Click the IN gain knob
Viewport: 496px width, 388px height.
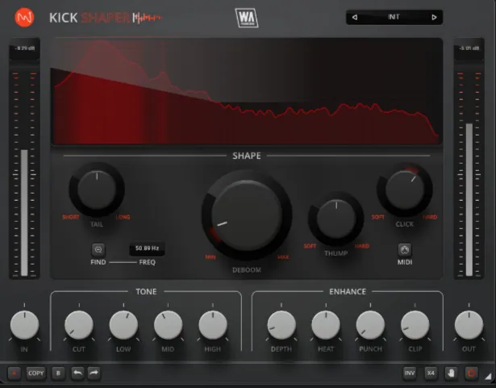tap(24, 325)
